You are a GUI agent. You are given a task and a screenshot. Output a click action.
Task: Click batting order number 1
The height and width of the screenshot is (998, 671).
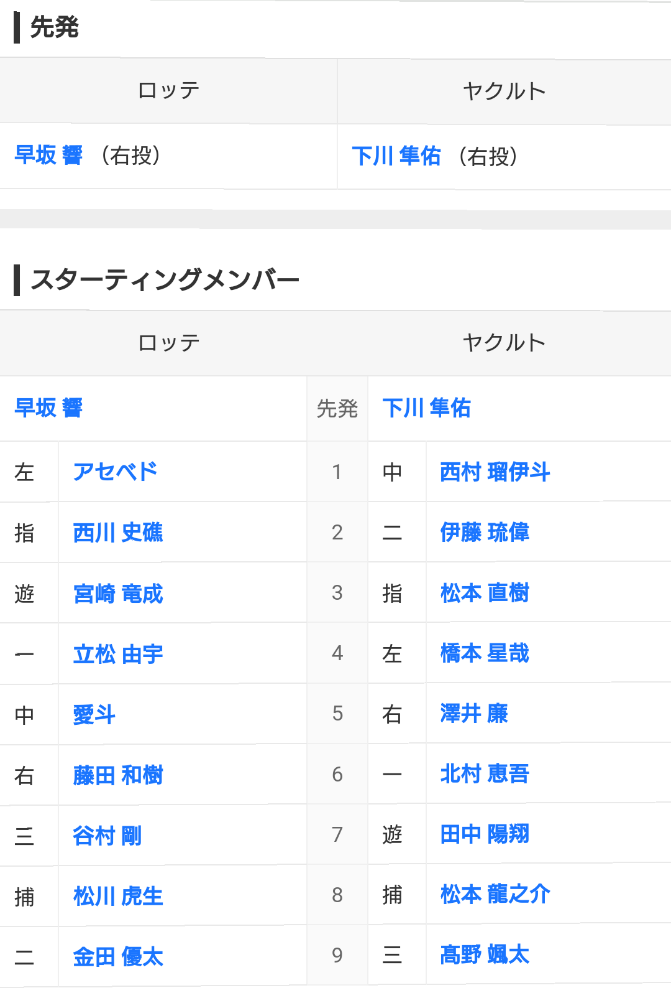pos(337,472)
